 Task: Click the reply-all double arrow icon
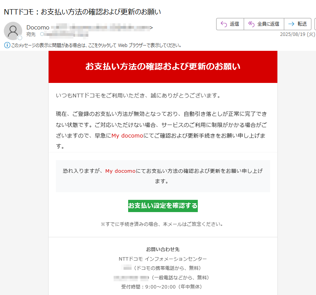(x=251, y=24)
